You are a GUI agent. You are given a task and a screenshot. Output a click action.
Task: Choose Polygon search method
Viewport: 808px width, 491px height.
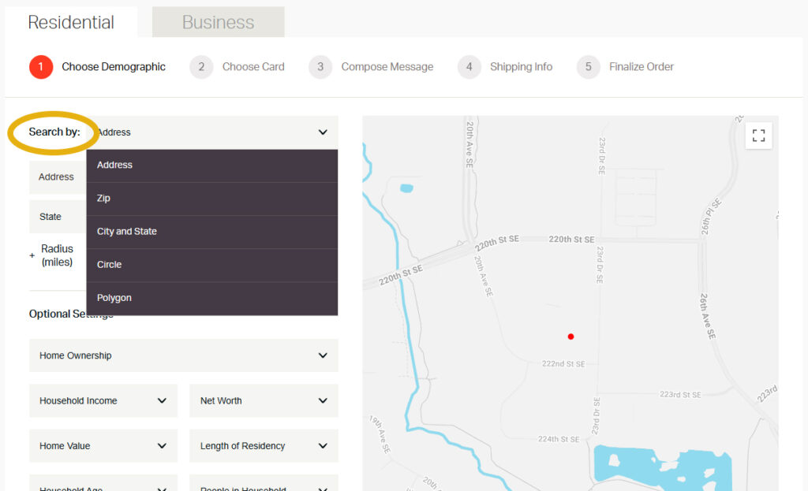click(211, 298)
